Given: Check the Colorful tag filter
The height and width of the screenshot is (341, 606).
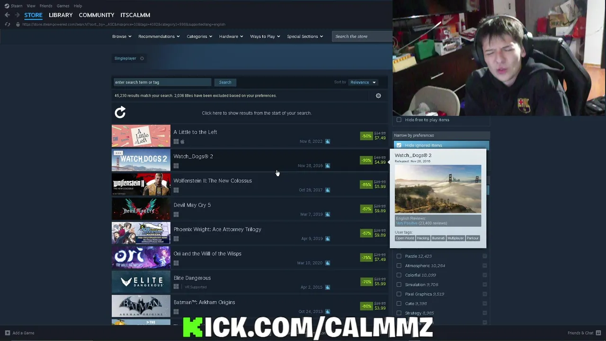Looking at the screenshot, I should (x=399, y=275).
